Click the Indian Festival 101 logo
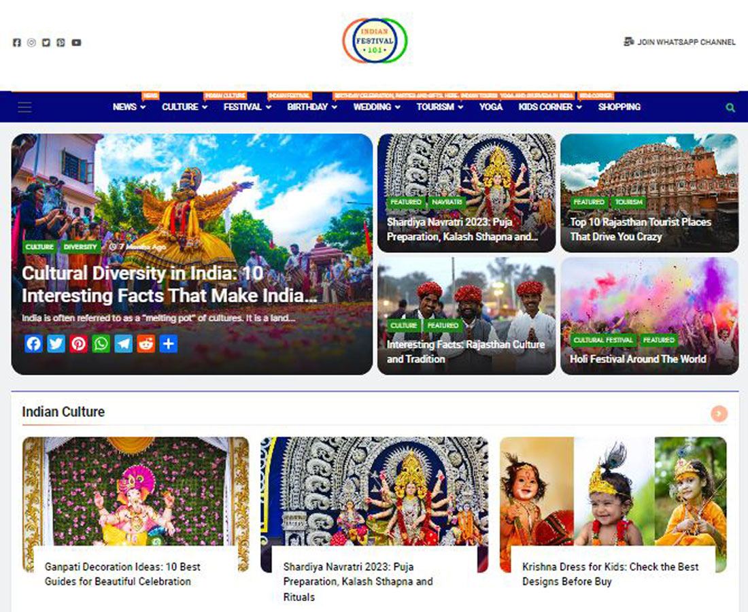 375,41
